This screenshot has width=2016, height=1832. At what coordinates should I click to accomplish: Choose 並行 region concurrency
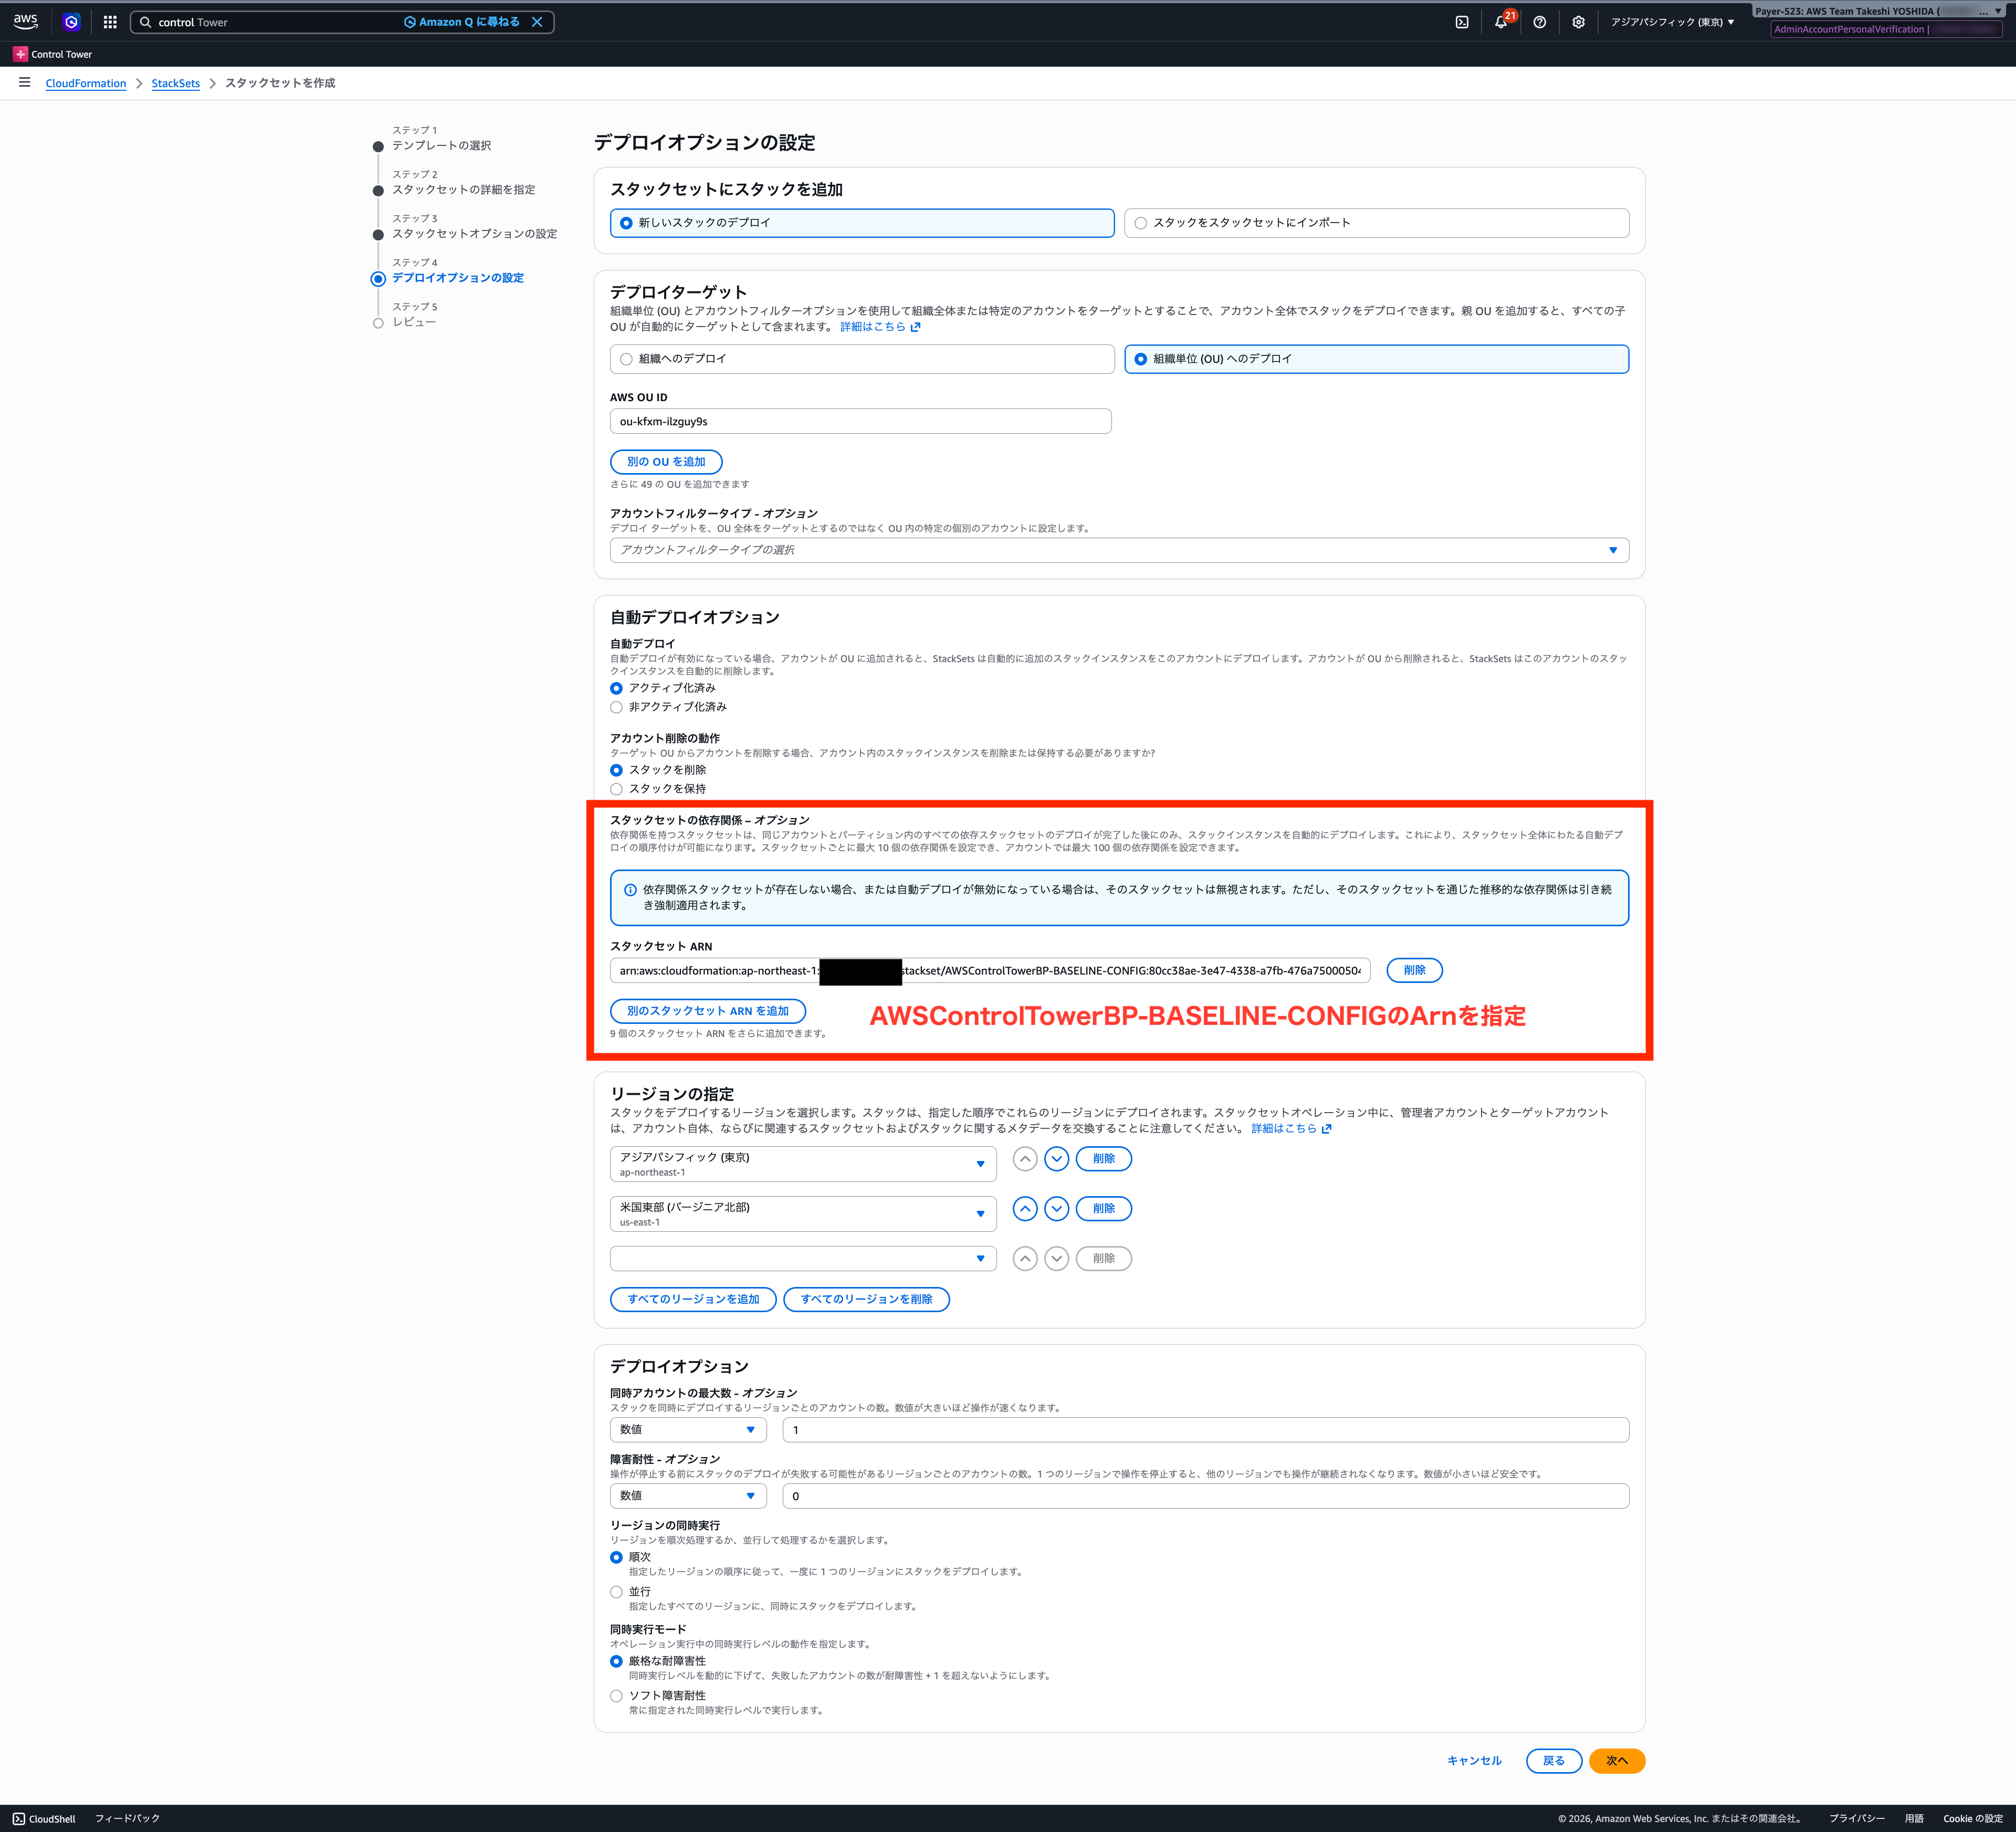tap(616, 1592)
